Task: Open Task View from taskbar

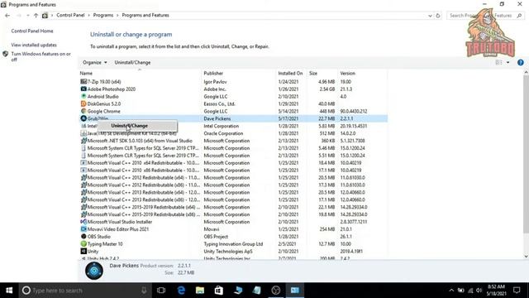Action: point(161,291)
